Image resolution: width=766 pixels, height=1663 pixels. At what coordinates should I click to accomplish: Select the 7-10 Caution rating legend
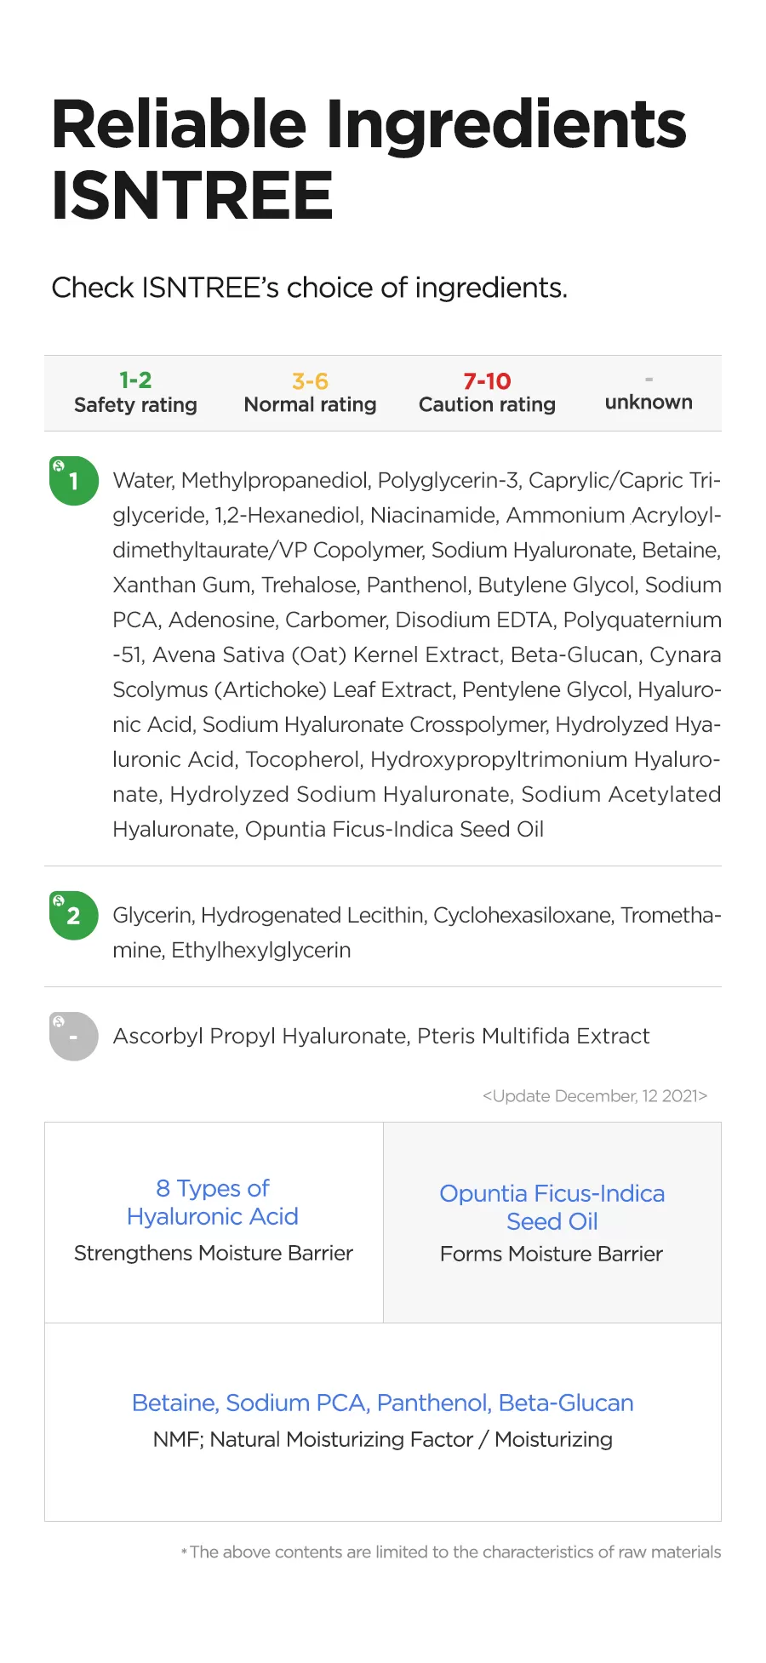(487, 392)
